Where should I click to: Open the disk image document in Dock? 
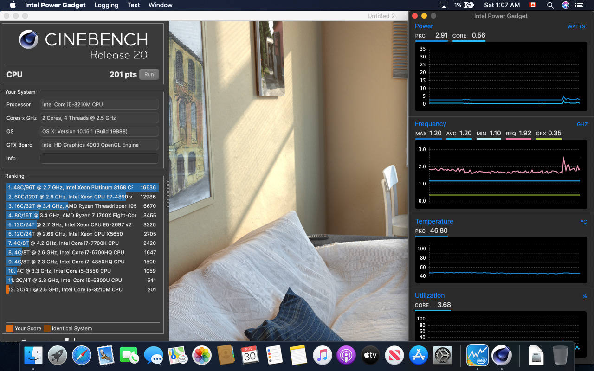pos(536,356)
